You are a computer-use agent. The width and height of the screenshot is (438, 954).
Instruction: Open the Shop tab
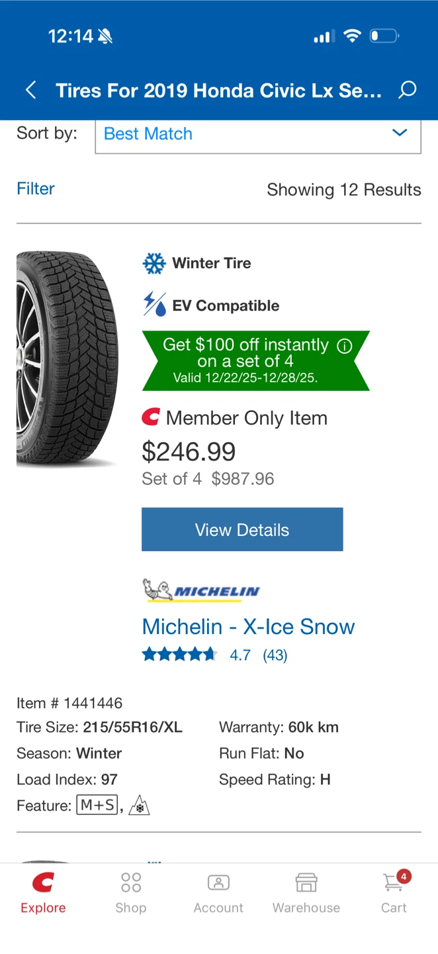[131, 892]
